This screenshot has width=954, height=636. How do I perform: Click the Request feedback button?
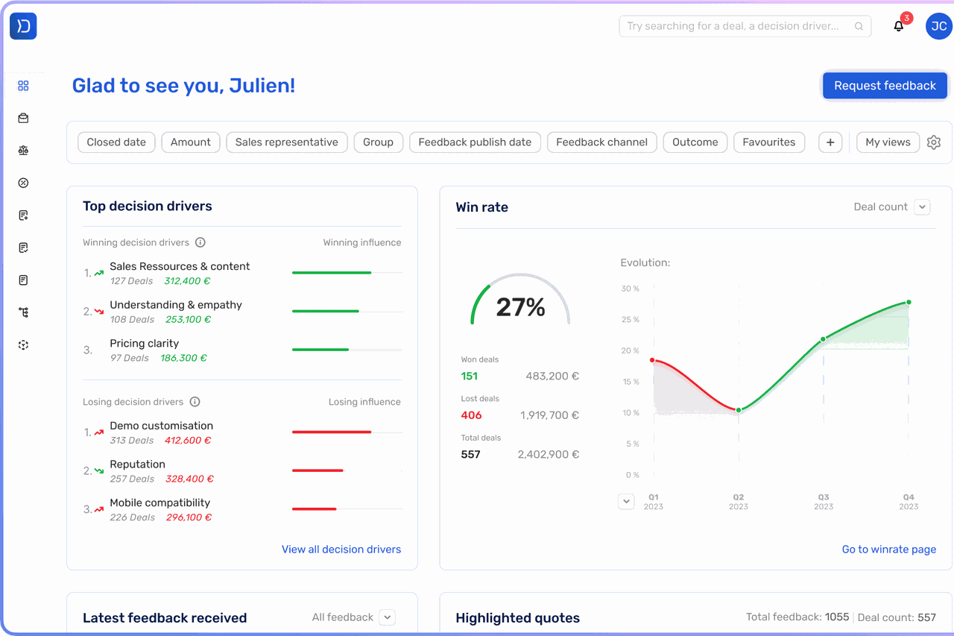click(x=884, y=86)
